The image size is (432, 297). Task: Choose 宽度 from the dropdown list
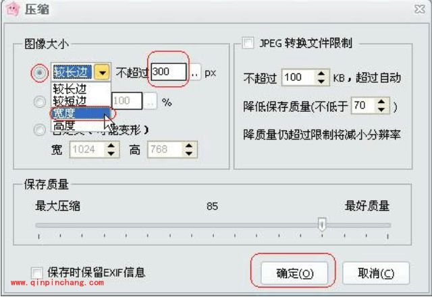pyautogui.click(x=65, y=113)
